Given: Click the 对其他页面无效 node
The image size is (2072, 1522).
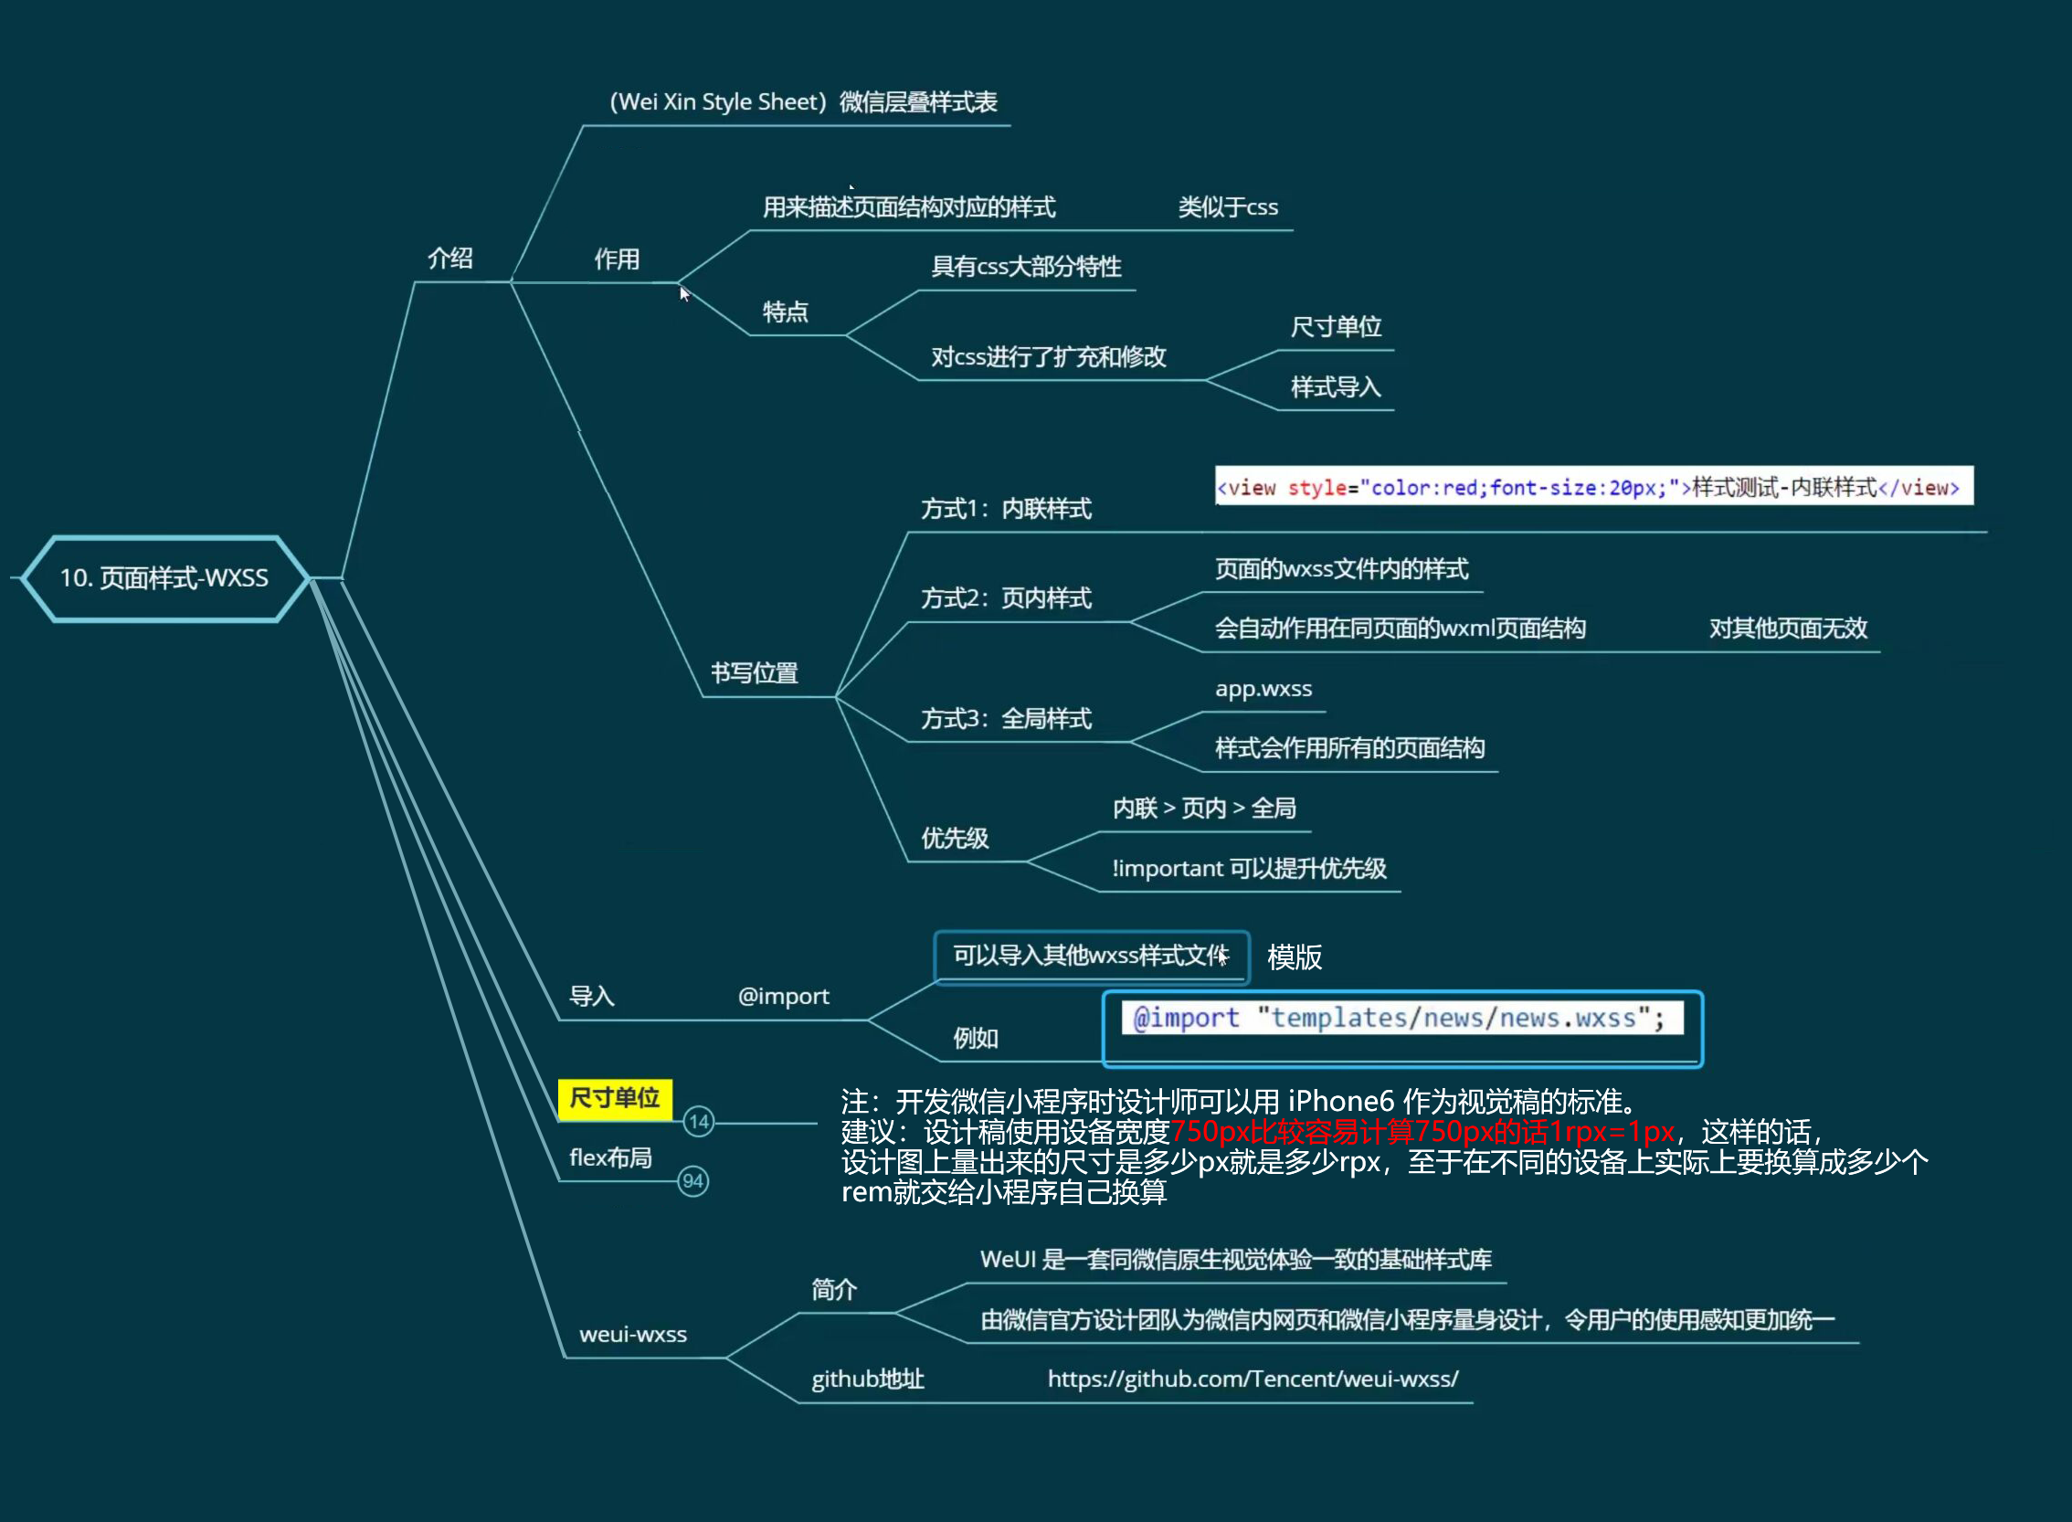Looking at the screenshot, I should tap(1788, 629).
